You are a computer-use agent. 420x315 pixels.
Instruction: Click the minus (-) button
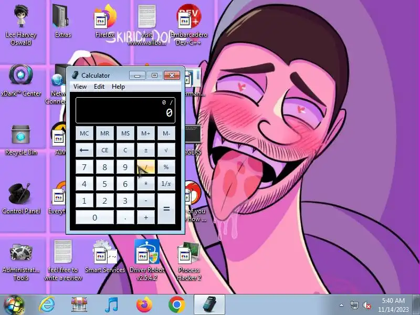tap(146, 201)
